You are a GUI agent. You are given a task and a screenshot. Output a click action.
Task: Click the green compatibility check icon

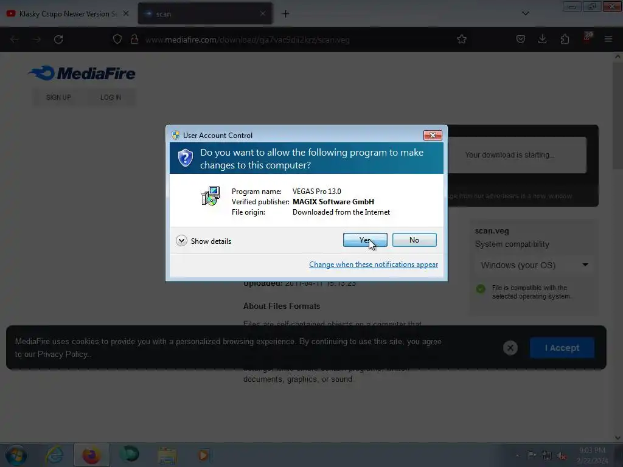click(481, 289)
